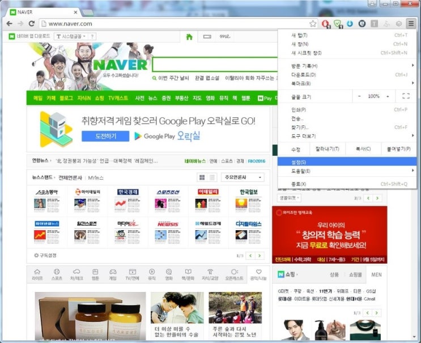
Task: Open the Chrome hamburger menu button
Action: (x=411, y=24)
